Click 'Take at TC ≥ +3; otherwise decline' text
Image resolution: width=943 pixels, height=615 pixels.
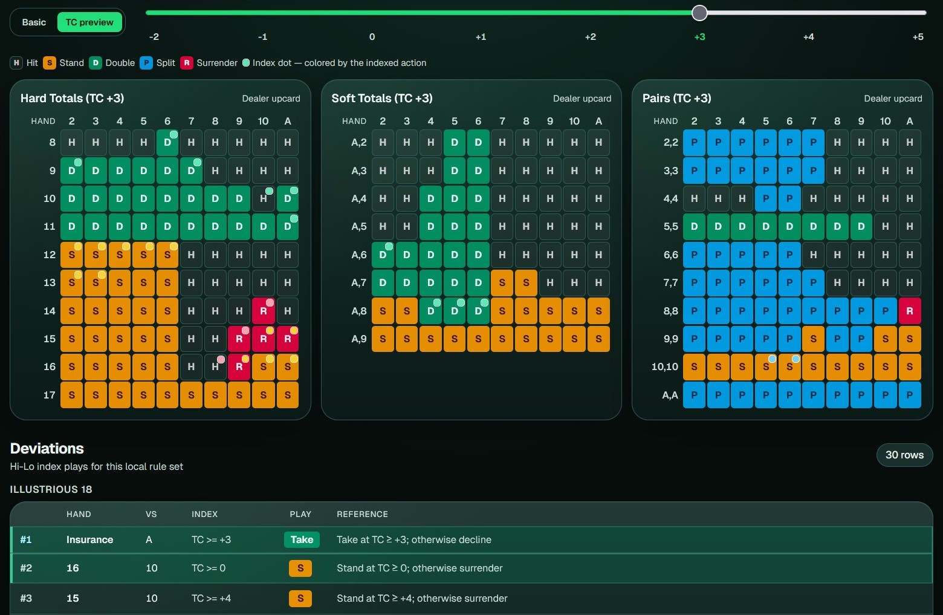click(414, 539)
